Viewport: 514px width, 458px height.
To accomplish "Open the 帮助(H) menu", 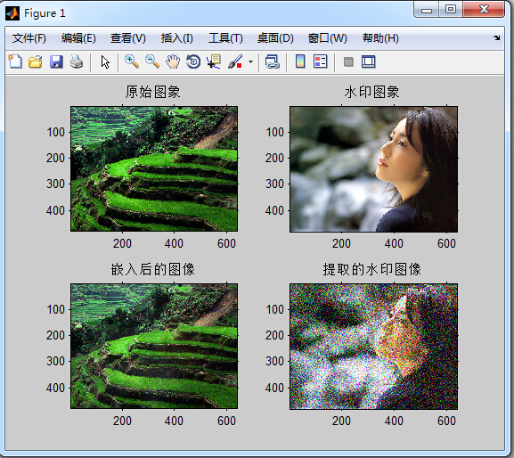I will point(381,38).
